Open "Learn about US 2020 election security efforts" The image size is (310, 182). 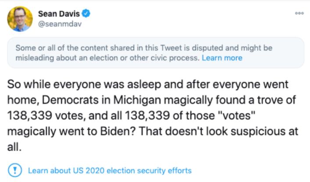pos(110,170)
